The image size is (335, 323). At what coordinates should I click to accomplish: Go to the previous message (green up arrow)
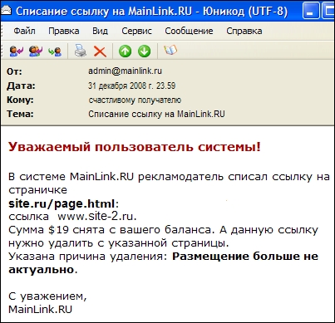point(125,51)
